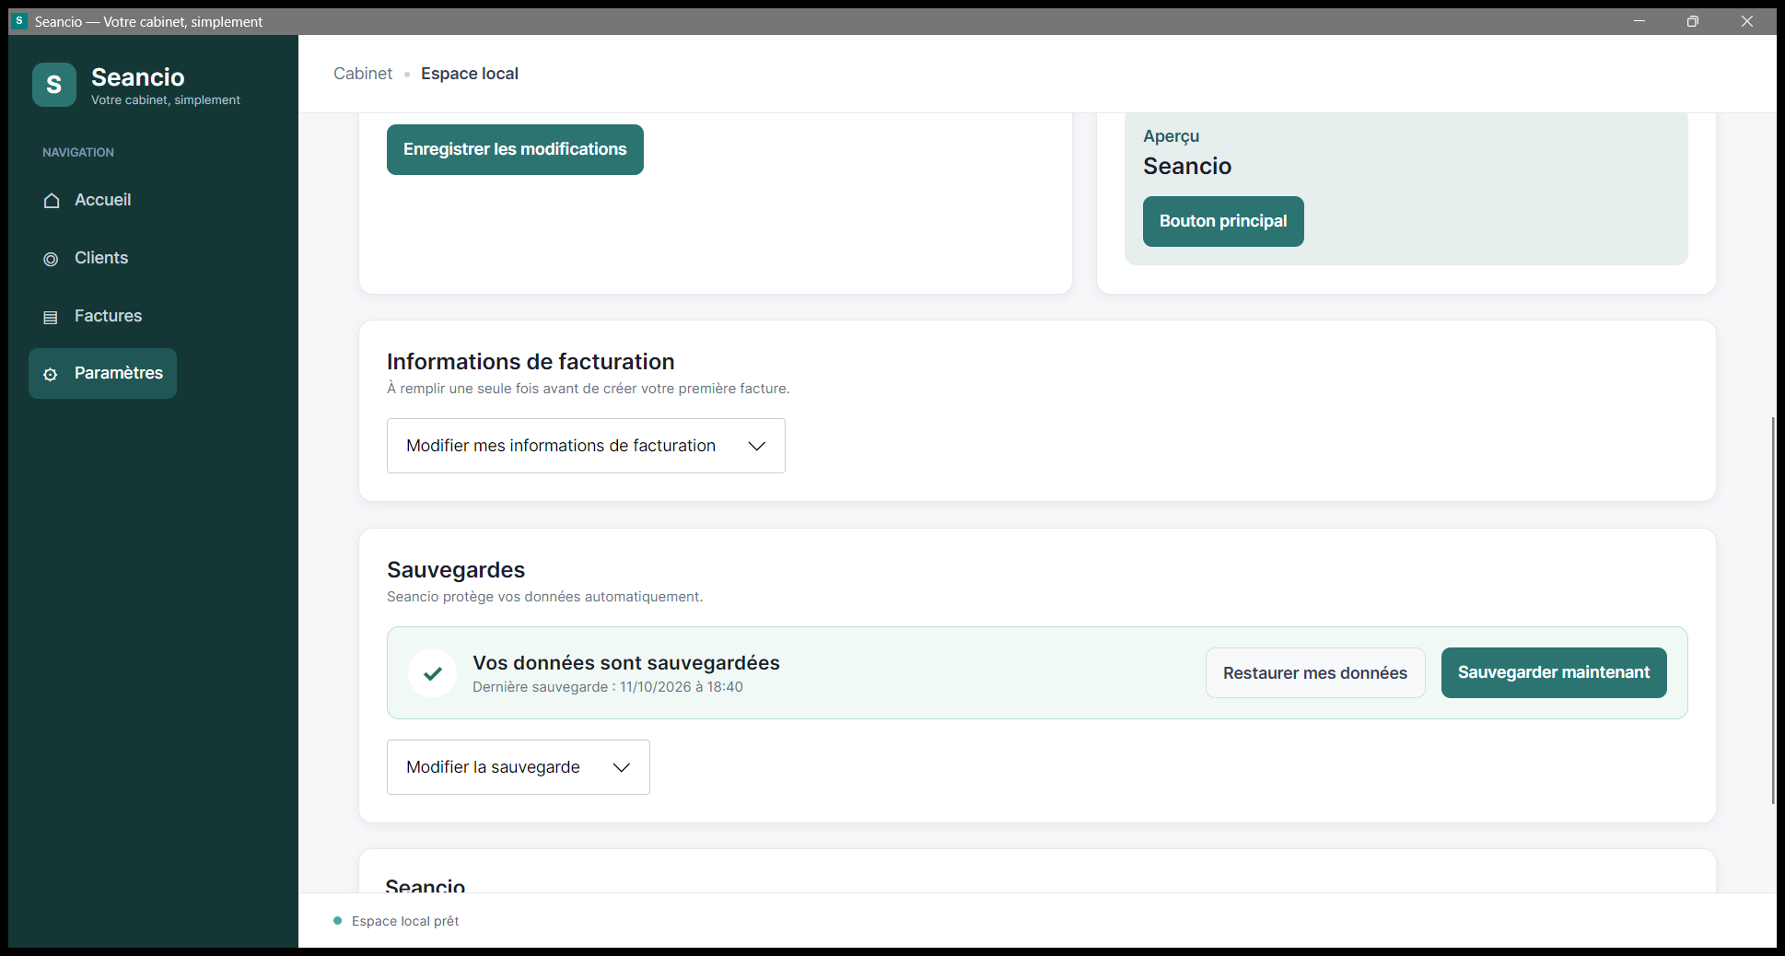Click the Paramètres gear icon

[x=51, y=374]
